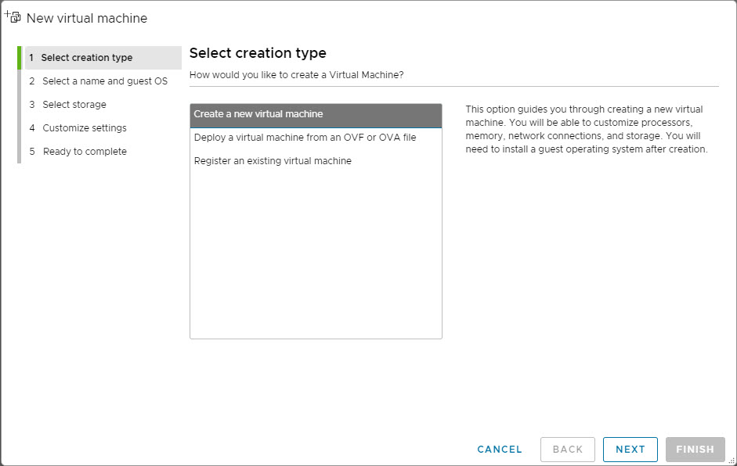The image size is (737, 466).
Task: Click empty area inside creation type list box
Action: pyautogui.click(x=316, y=253)
